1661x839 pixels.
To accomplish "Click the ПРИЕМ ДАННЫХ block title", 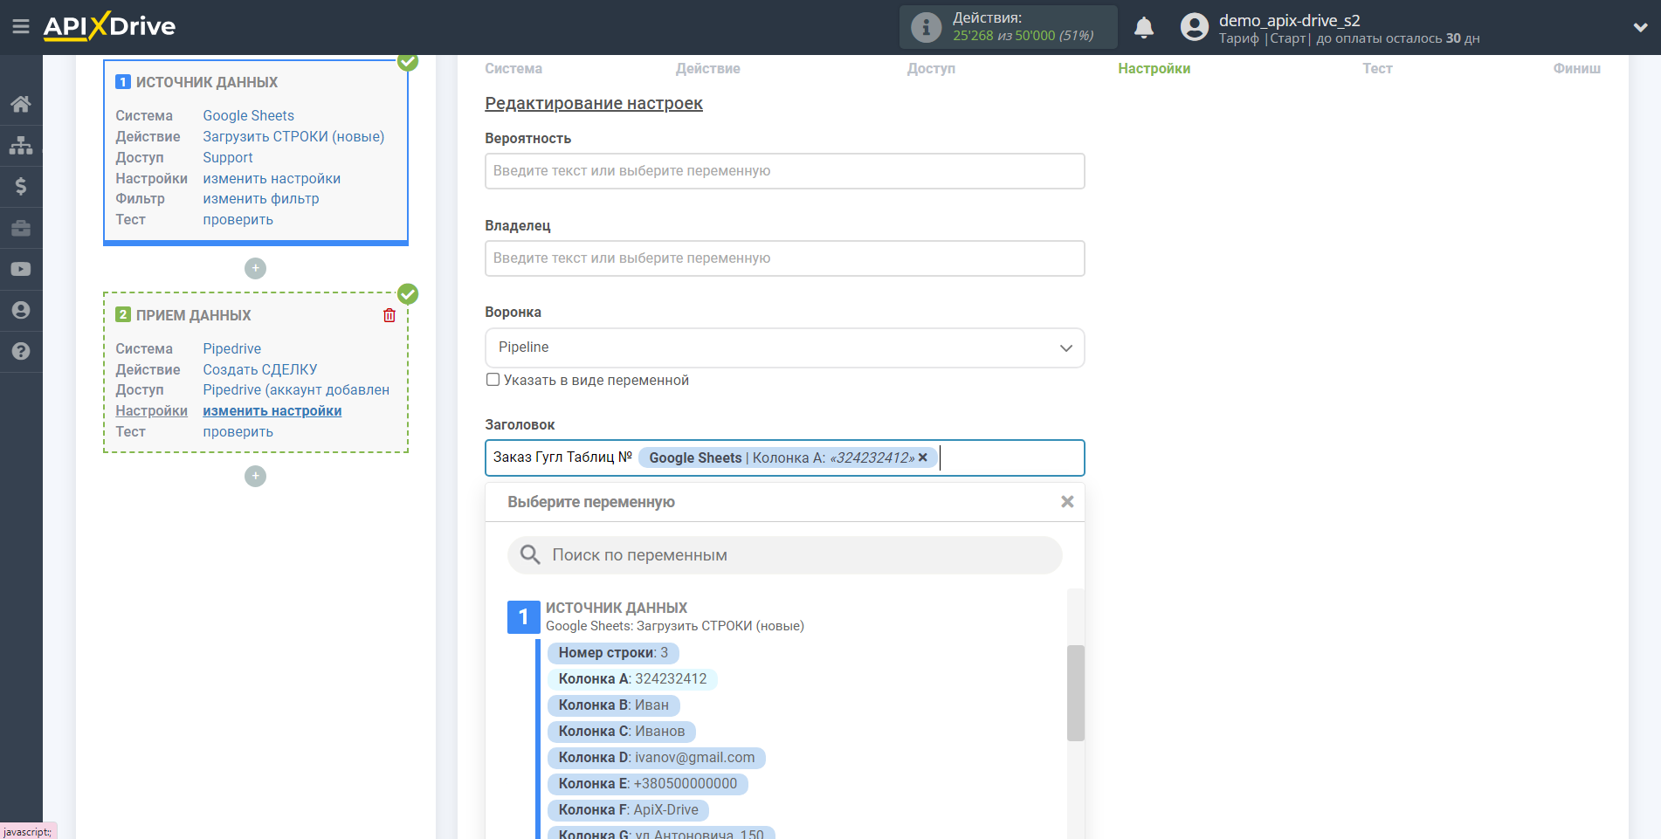I will pos(193,315).
